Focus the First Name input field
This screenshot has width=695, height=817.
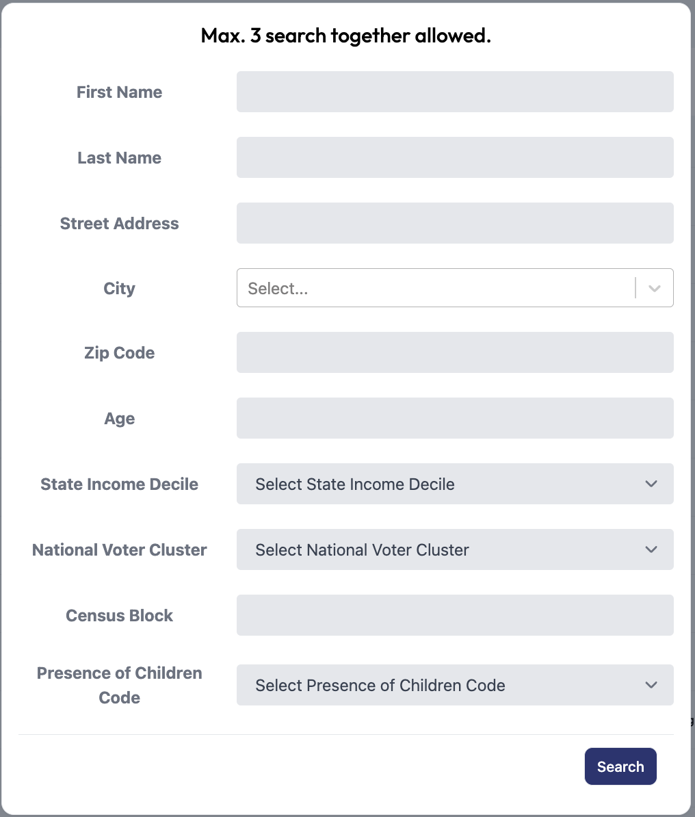coord(455,92)
